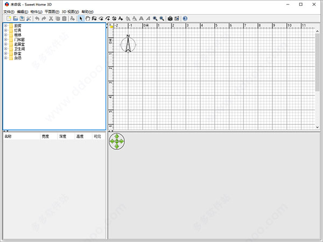Activate the Select arrow tool
The image size is (323, 242).
81,18
